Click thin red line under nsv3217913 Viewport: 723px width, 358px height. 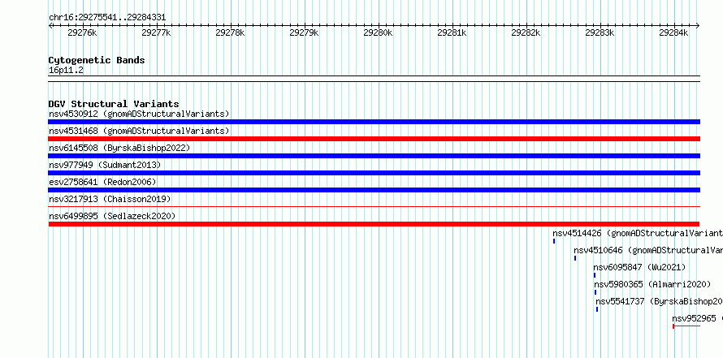tap(374, 207)
